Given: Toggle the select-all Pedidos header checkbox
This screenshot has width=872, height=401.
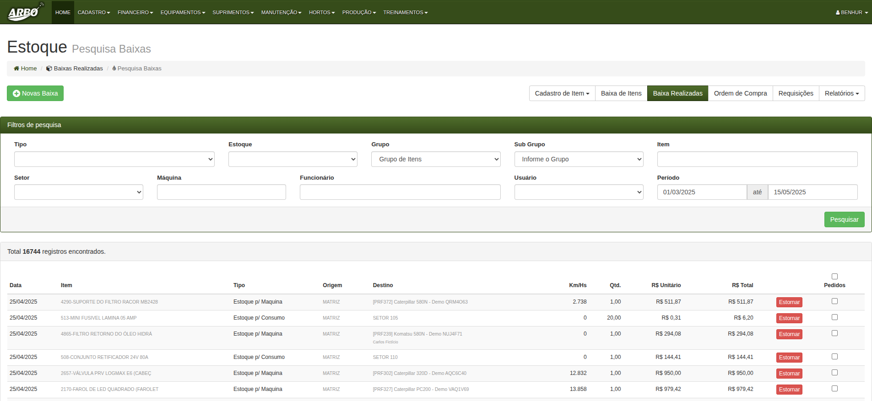Looking at the screenshot, I should pyautogui.click(x=834, y=277).
